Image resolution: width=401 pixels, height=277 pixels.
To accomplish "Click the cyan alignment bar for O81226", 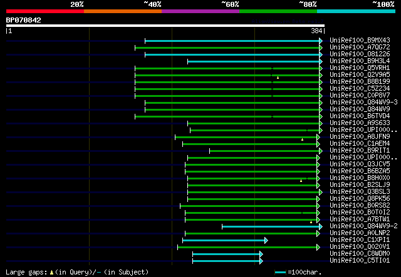I will tap(232, 54).
